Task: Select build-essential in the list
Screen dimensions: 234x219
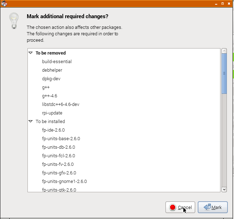Action: coord(57,61)
